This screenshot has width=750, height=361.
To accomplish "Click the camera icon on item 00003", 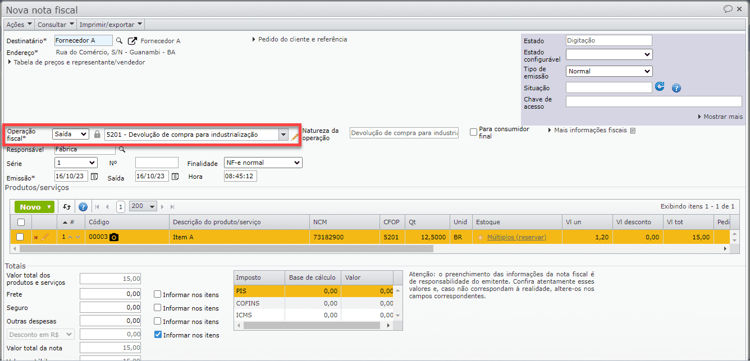I will pos(114,237).
